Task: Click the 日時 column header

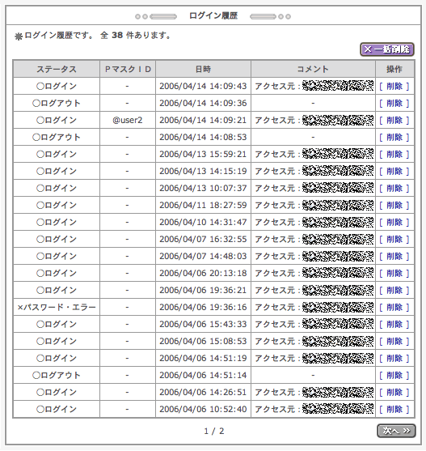Action: pyautogui.click(x=203, y=69)
